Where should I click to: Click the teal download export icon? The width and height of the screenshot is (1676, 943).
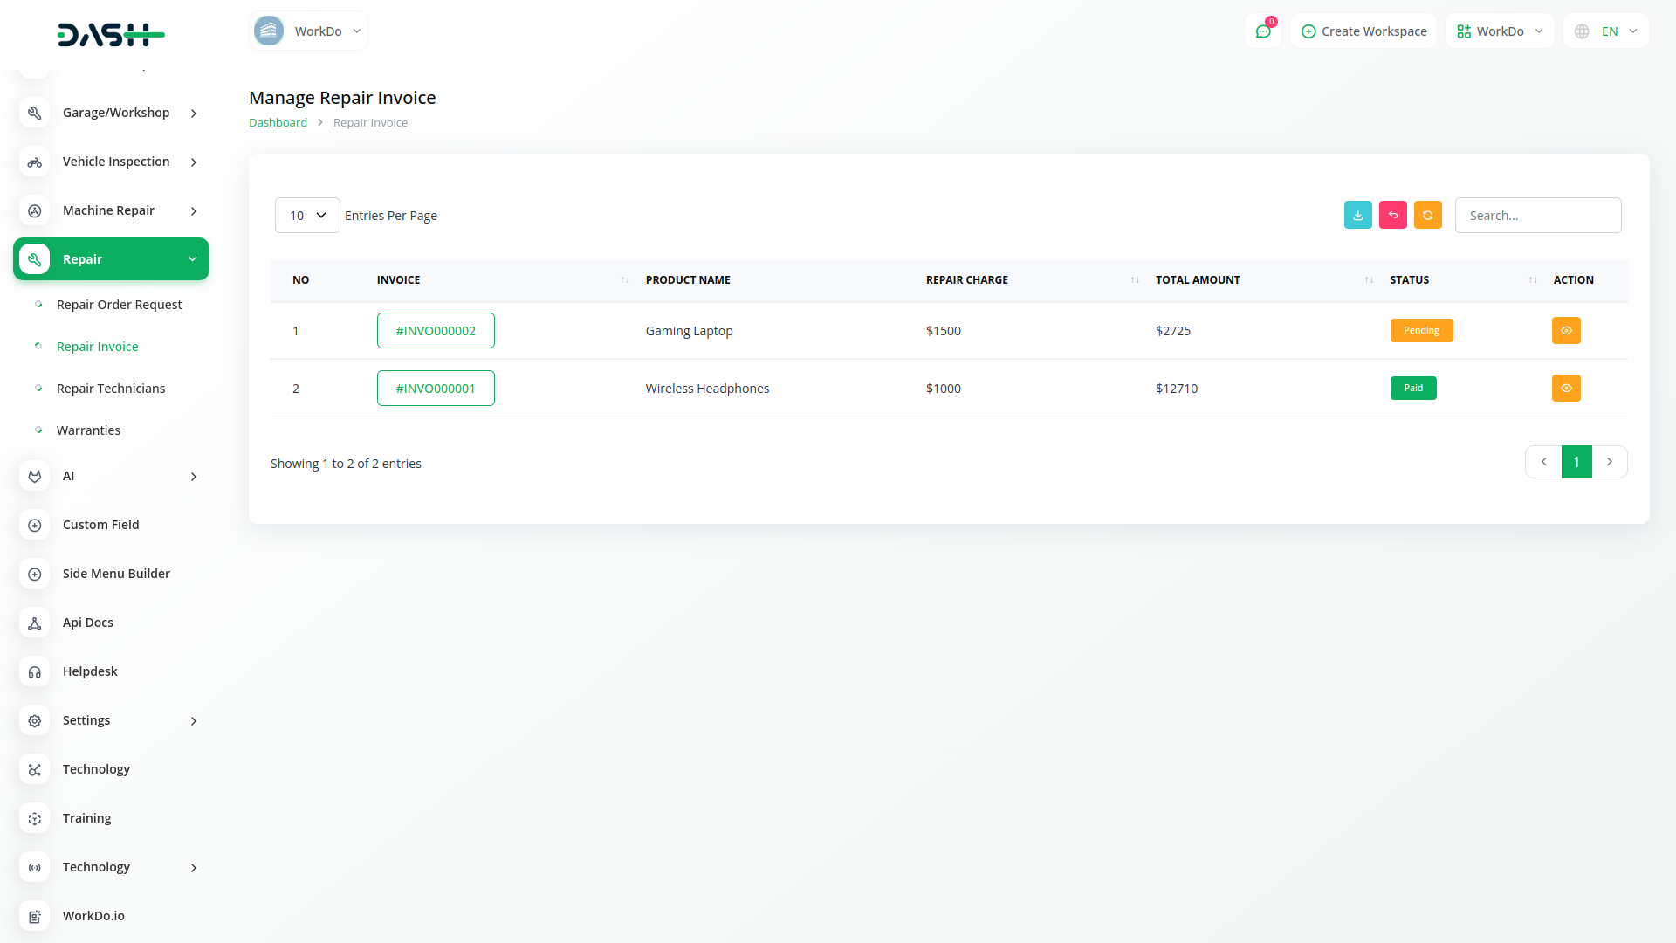coord(1357,215)
